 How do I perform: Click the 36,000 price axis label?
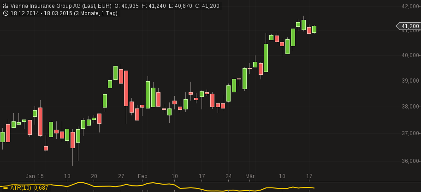(x=411, y=161)
